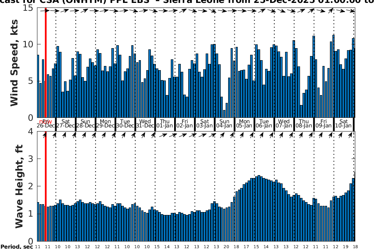Select the 'Sat 10-Jan' date label
Image resolution: width=374 pixels, height=249 pixels.
[344, 123]
